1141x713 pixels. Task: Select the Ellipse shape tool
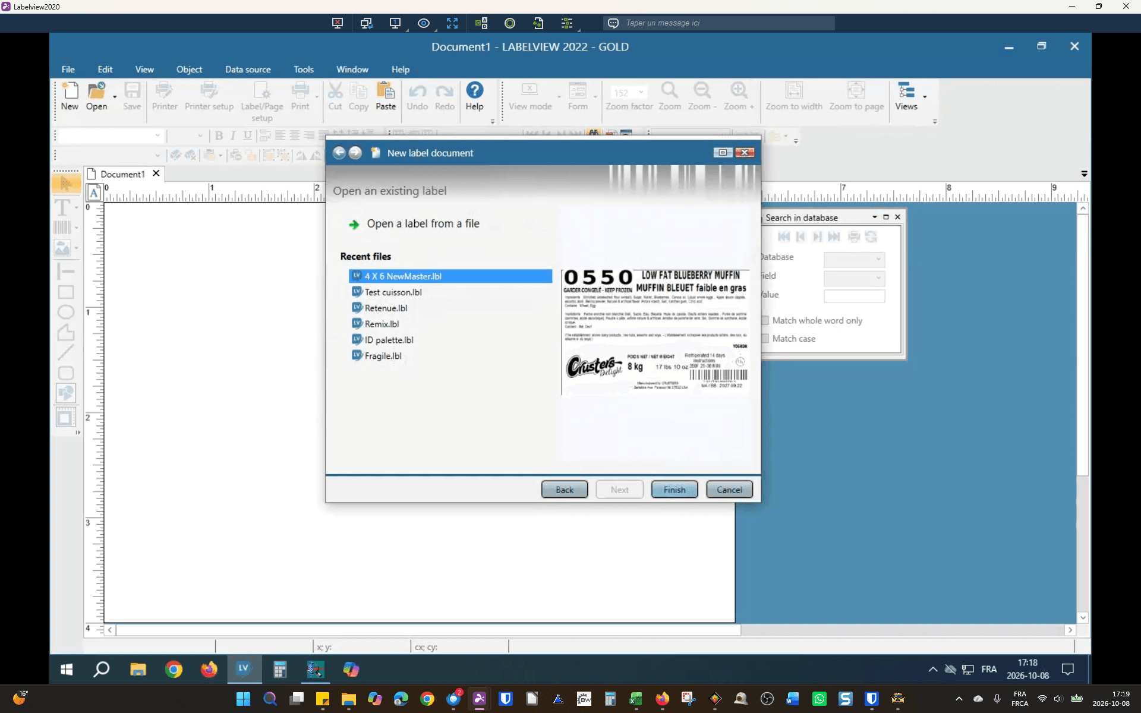coord(65,312)
